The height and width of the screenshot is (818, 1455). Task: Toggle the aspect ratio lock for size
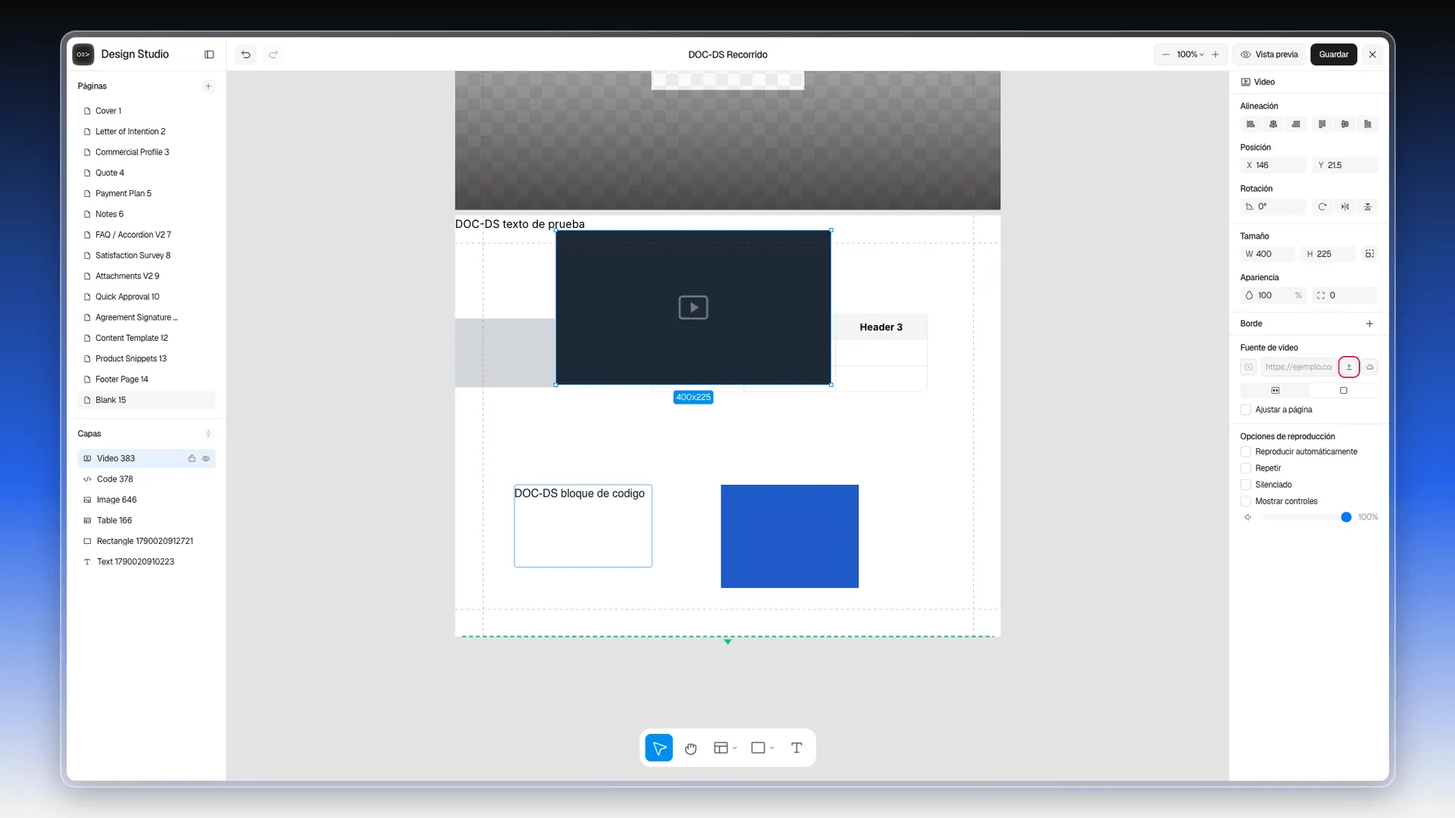[1369, 254]
